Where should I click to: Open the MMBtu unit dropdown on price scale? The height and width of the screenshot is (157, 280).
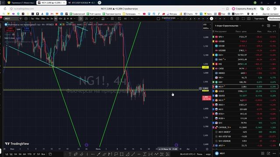[x=207, y=28]
